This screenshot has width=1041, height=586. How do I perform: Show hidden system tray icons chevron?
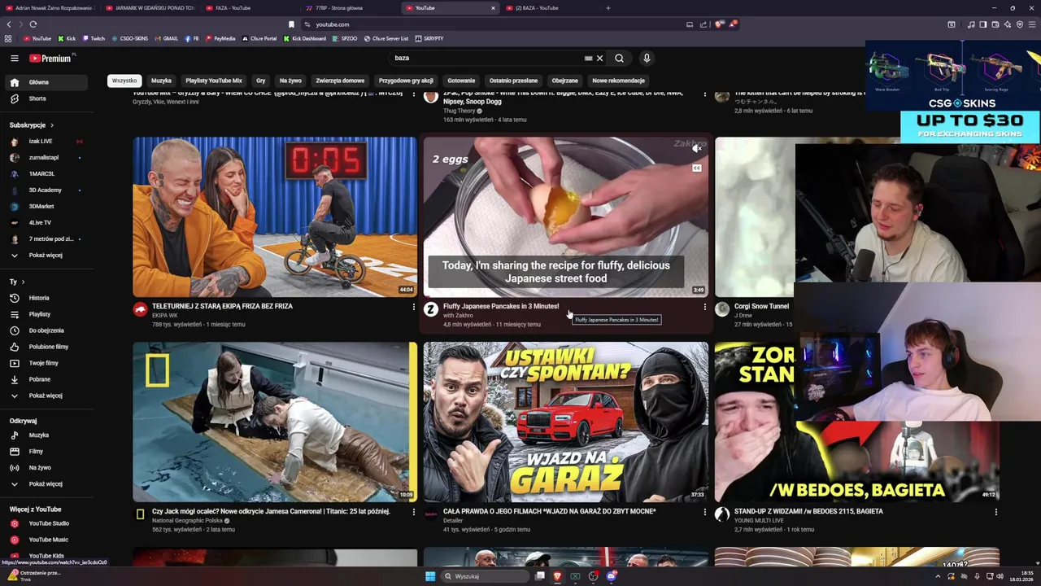(937, 576)
